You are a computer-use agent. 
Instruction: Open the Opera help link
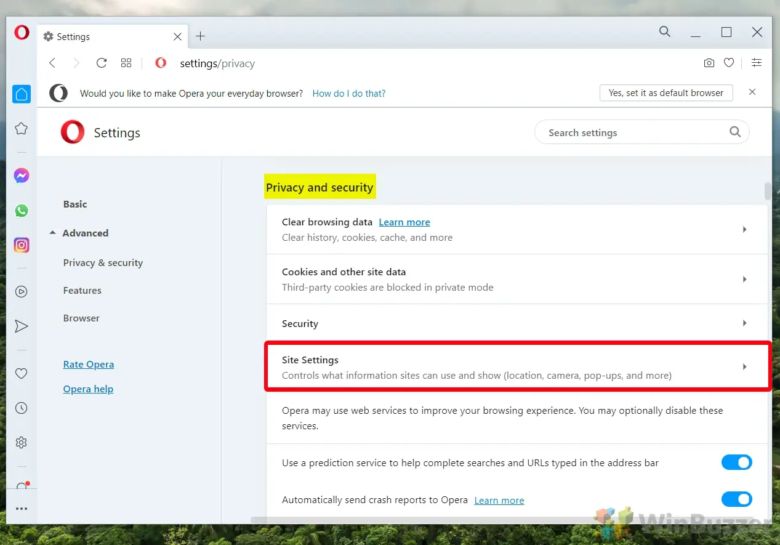coord(88,389)
